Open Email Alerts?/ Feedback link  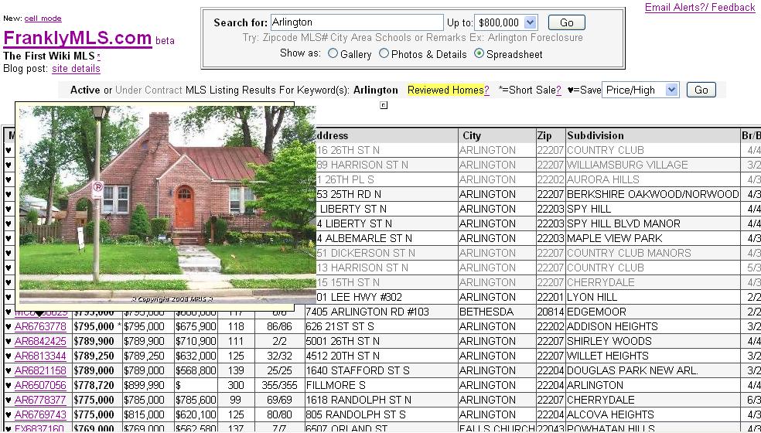pyautogui.click(x=700, y=7)
